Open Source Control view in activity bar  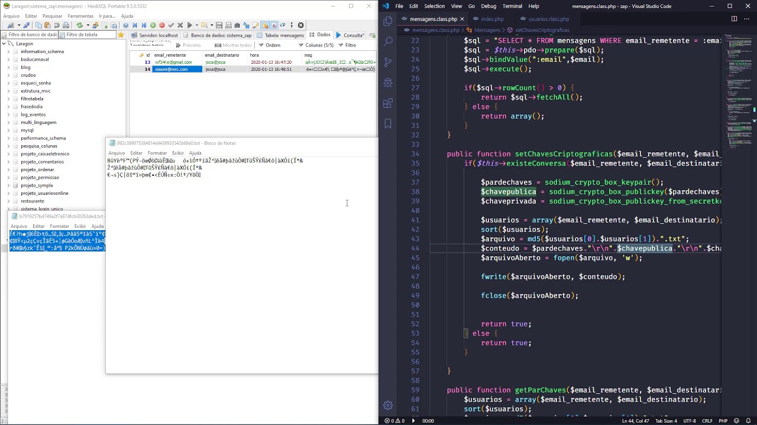click(x=388, y=62)
